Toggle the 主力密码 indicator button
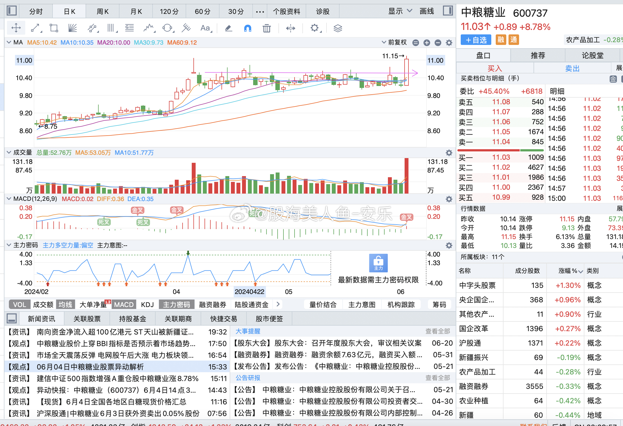 (x=176, y=305)
